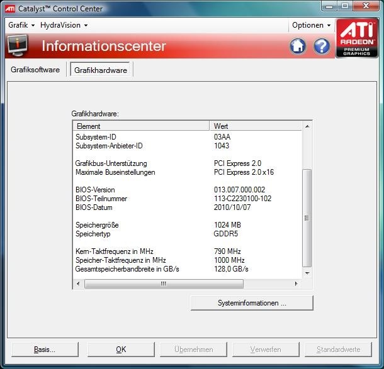Click the value PCI Express 2.0 x16
Screen dimensions: 384x369
coord(244,172)
